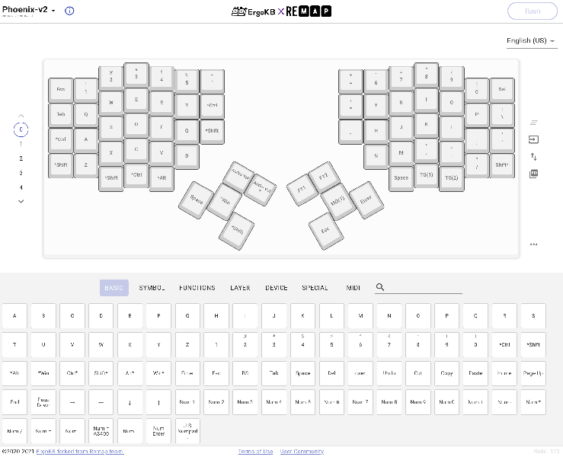This screenshot has height=457, width=563.
Task: Open the three-dots more menu
Action: click(x=534, y=244)
